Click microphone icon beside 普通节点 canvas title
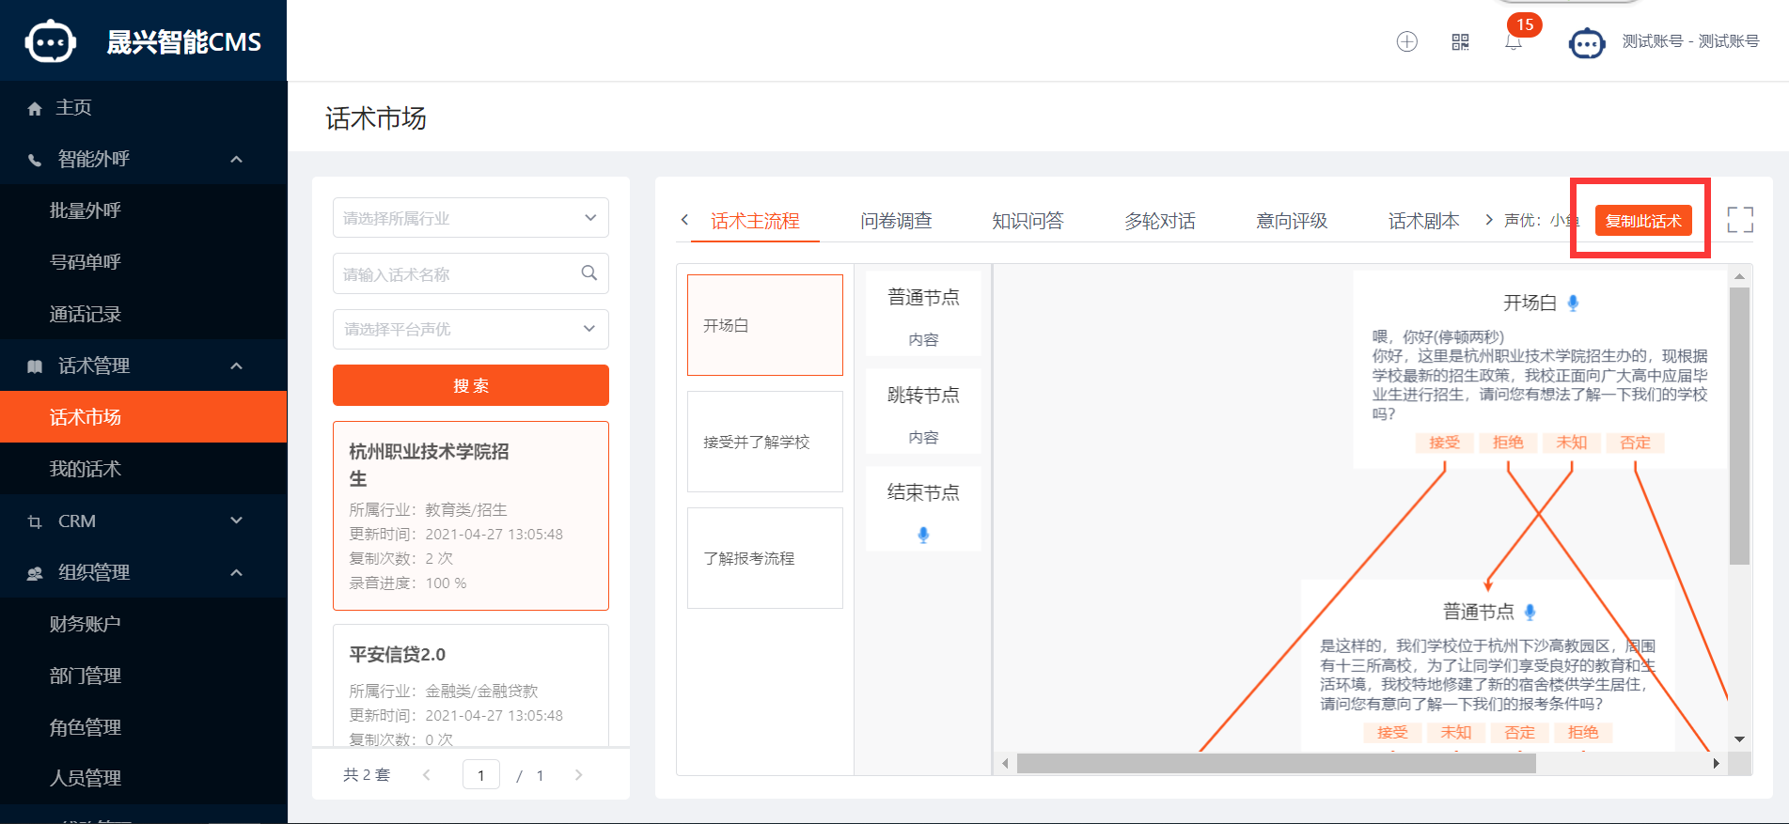Image resolution: width=1789 pixels, height=824 pixels. [1530, 612]
